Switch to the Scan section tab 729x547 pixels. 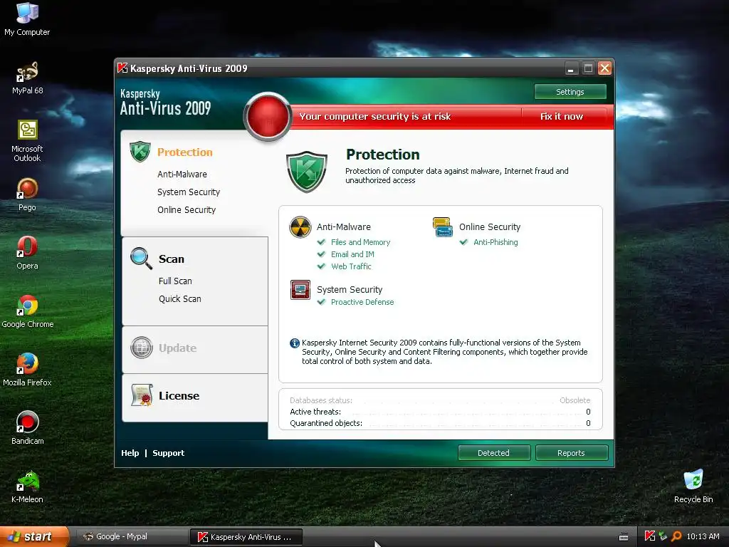click(171, 259)
